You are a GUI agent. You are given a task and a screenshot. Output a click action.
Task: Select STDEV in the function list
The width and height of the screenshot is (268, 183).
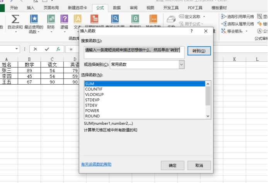tap(145, 105)
